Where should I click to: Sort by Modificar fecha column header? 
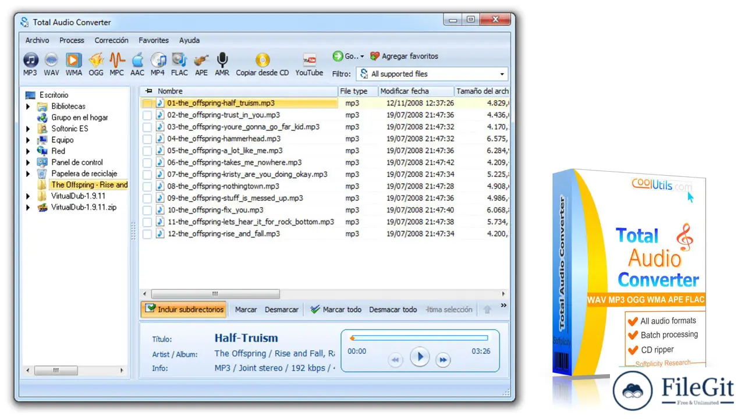click(x=416, y=91)
